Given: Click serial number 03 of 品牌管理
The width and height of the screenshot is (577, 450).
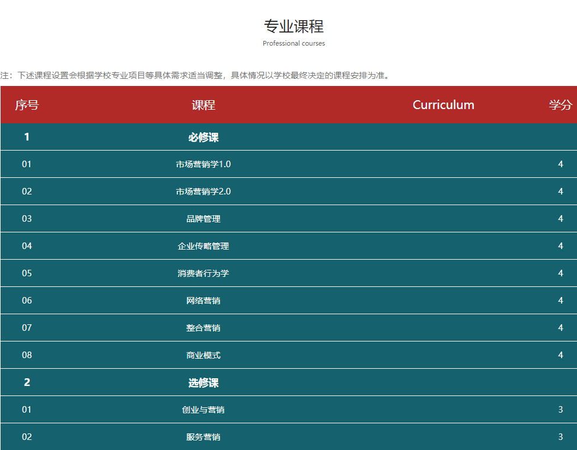Looking at the screenshot, I should coord(27,219).
